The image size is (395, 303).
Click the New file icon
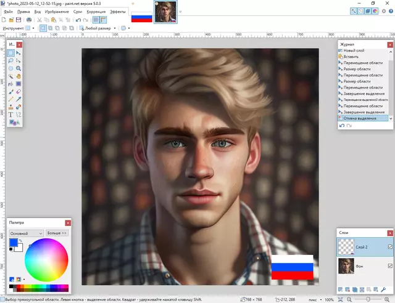click(x=4, y=20)
